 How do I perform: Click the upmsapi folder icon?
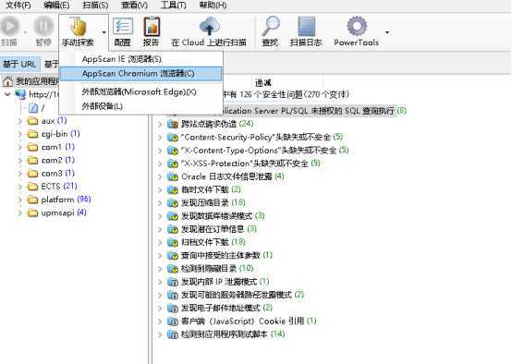pyautogui.click(x=32, y=212)
